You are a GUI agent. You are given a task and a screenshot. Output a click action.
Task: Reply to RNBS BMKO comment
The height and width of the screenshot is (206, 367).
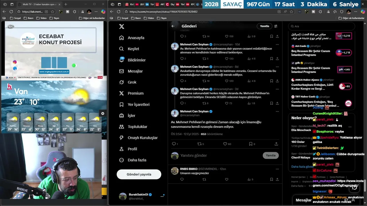182,179
